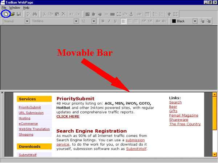Open the Help menu
Viewport: 218px width, 163px height.
coord(26,8)
